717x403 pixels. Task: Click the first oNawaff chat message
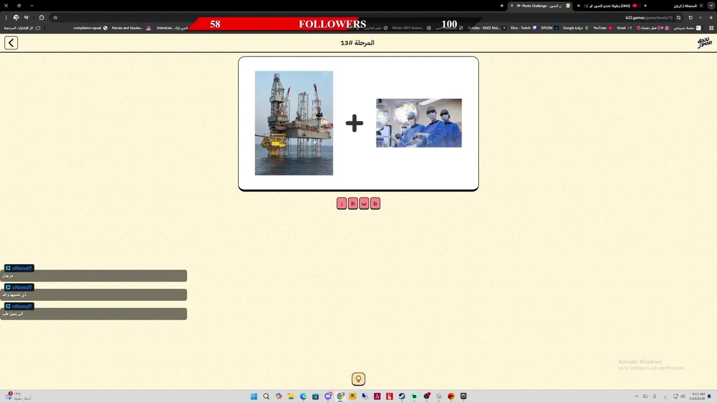tap(94, 275)
